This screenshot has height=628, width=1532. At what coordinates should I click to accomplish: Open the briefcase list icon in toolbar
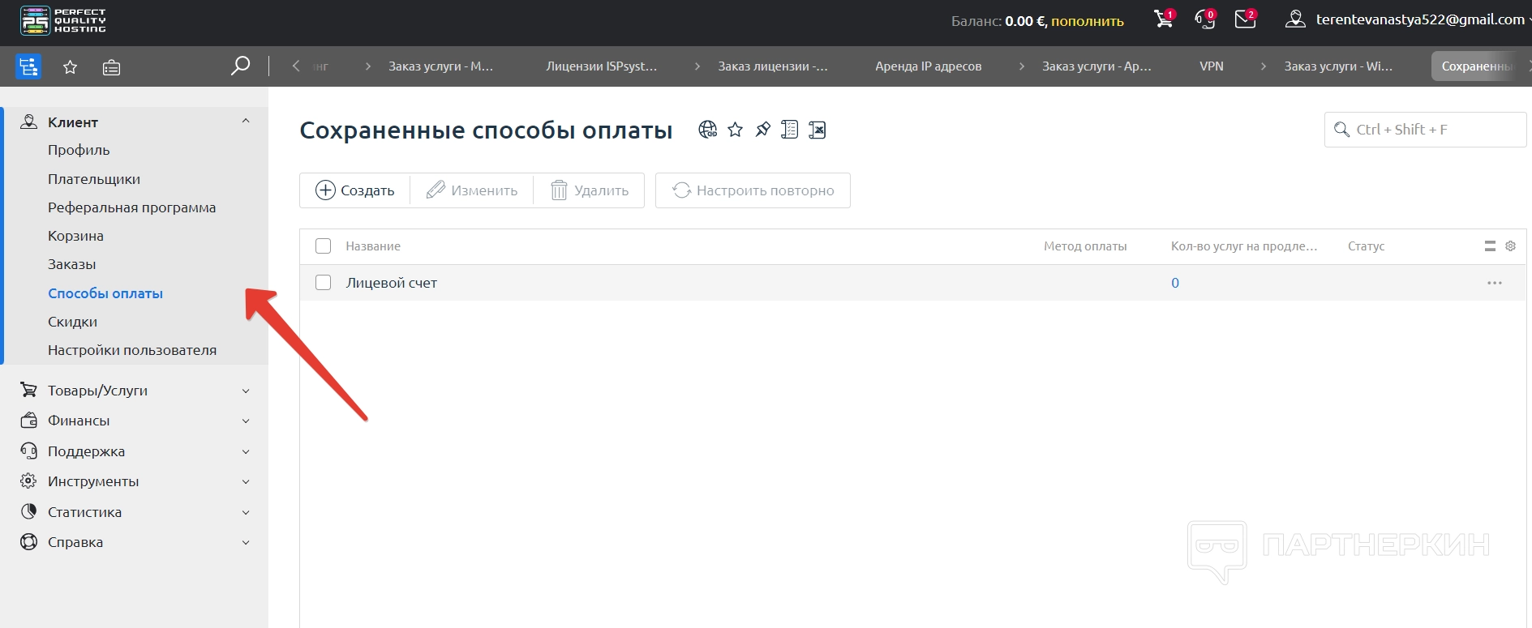tap(111, 67)
